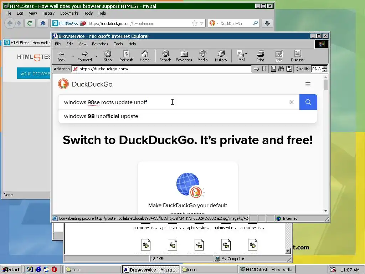Switch to HTML5test taskbar button
This screenshot has height=274, width=365.
click(x=267, y=269)
